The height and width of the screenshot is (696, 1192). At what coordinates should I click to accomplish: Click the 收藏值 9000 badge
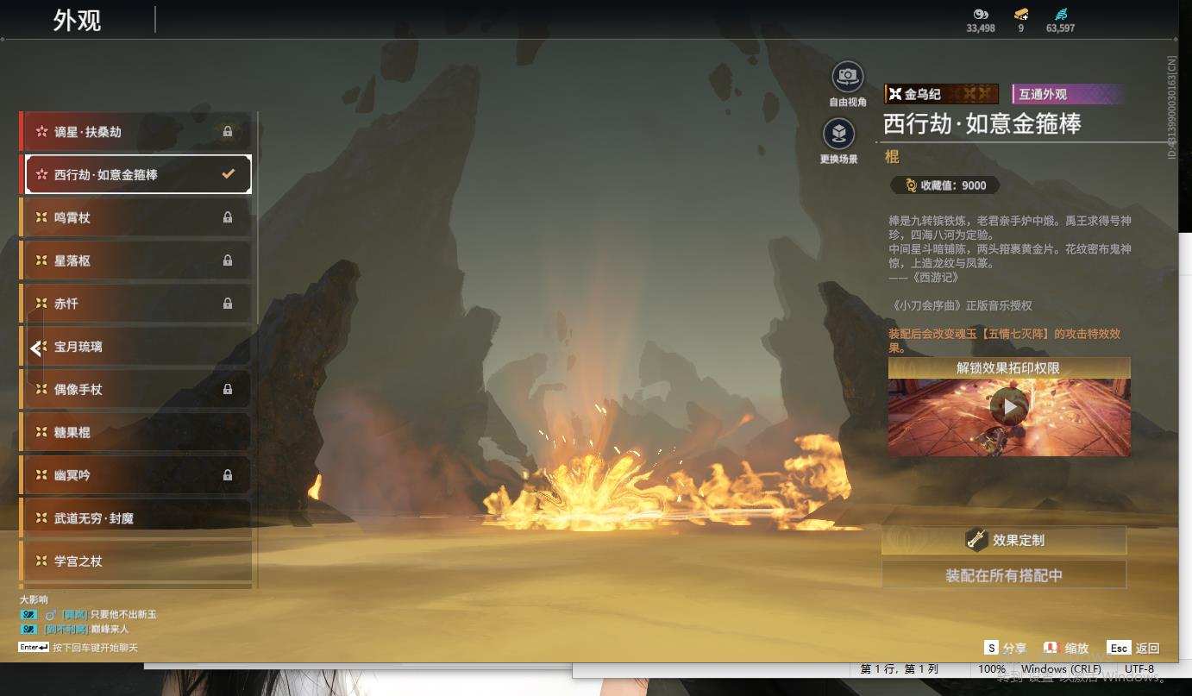coord(944,185)
